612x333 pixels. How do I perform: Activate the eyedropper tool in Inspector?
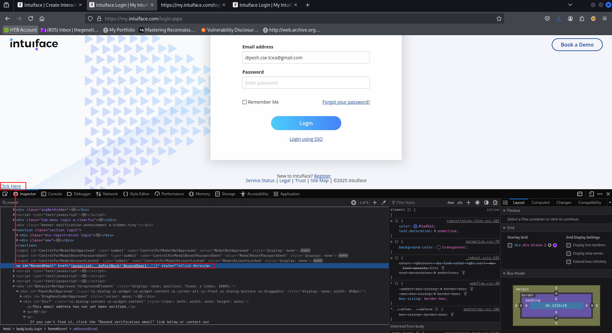coord(384,203)
